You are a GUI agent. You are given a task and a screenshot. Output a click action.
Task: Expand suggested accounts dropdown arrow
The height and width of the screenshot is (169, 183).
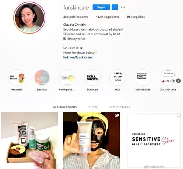(x=115, y=7)
